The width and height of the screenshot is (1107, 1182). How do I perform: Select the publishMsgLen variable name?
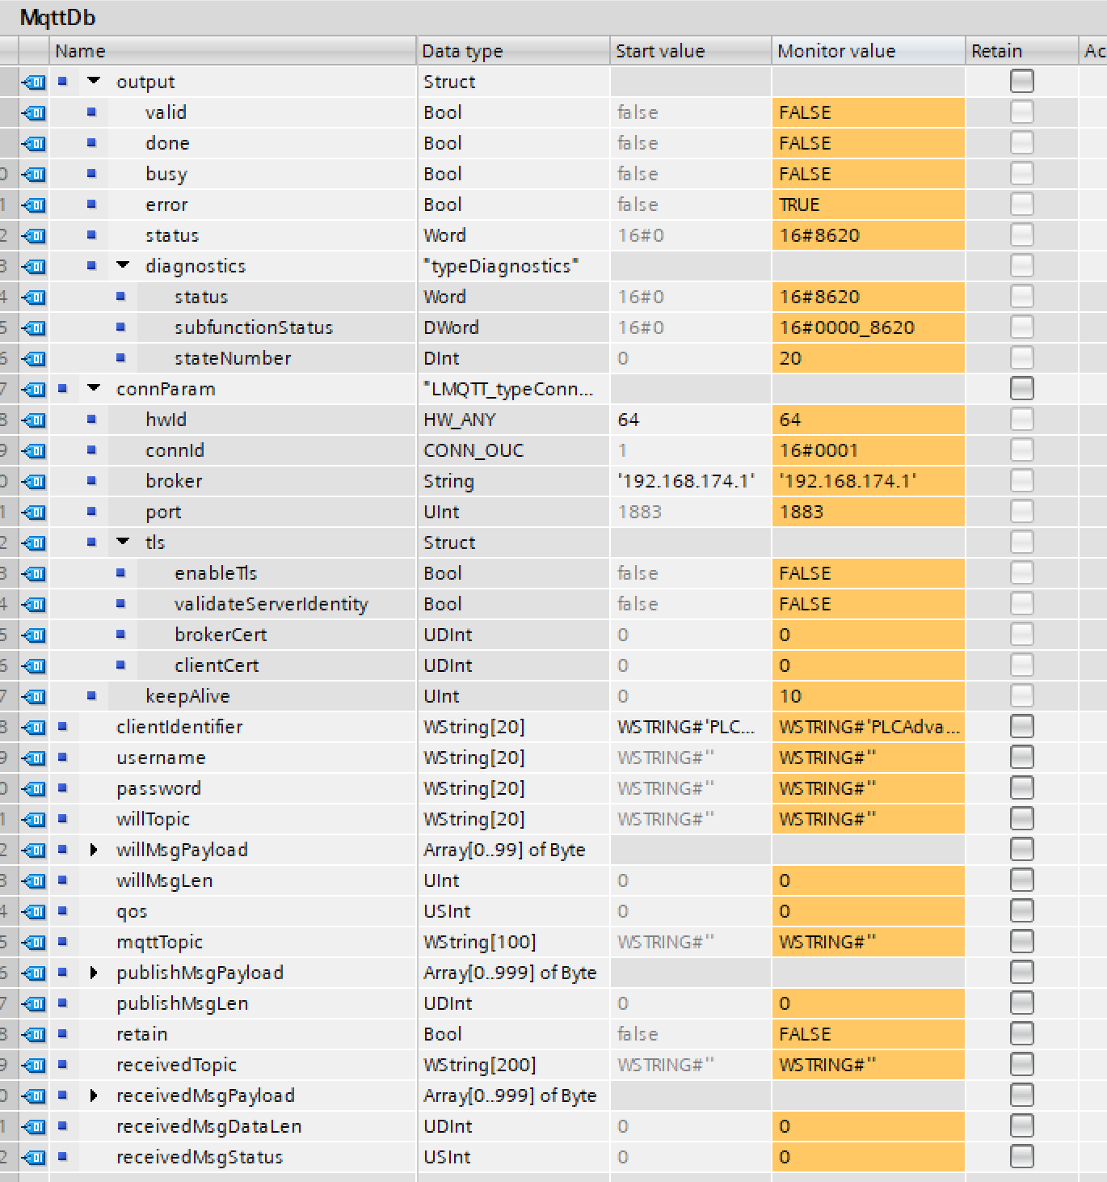coord(182,1003)
